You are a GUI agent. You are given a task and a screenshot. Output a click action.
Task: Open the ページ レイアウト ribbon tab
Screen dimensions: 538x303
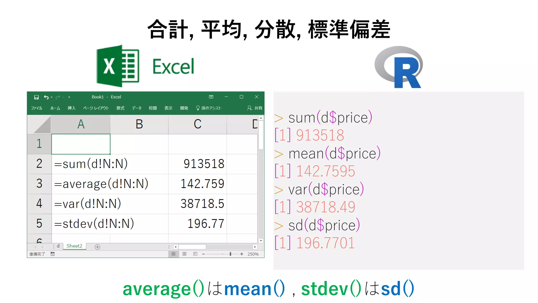coord(96,108)
